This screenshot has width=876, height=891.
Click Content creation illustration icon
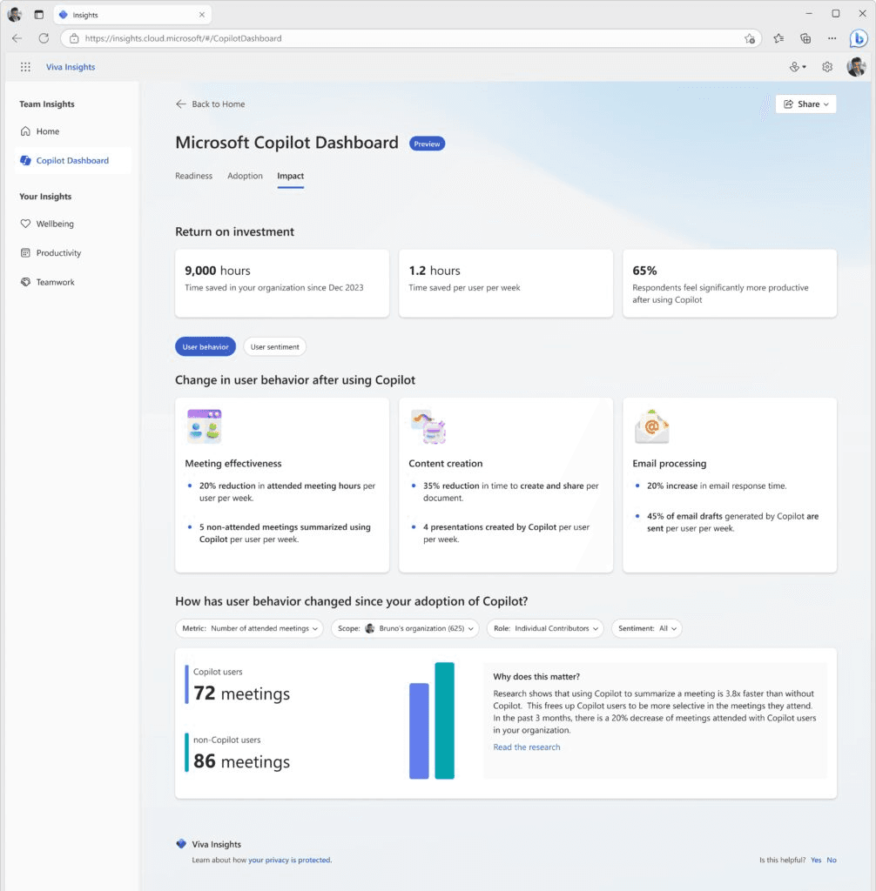(428, 426)
